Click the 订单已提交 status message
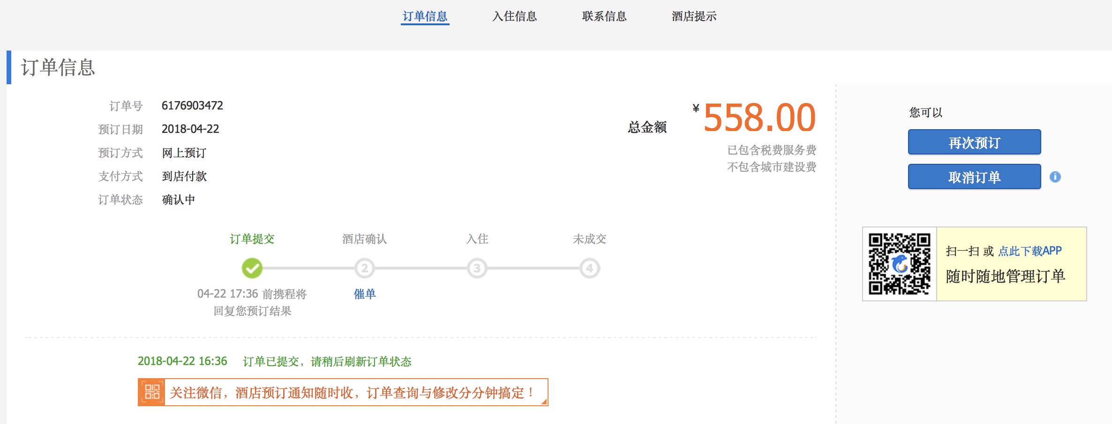 [x=327, y=361]
